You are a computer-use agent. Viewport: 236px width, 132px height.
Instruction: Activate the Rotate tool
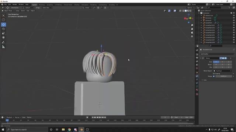pyautogui.click(x=3, y=29)
